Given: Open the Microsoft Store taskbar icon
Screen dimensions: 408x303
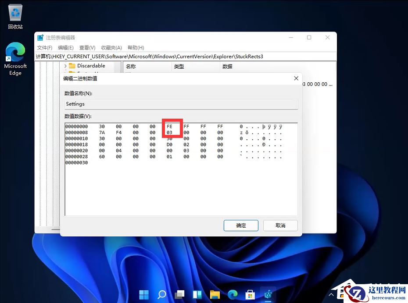Looking at the screenshot, I should 250,295.
